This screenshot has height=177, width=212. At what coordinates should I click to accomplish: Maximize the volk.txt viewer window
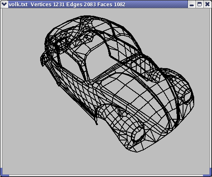coord(200,5)
